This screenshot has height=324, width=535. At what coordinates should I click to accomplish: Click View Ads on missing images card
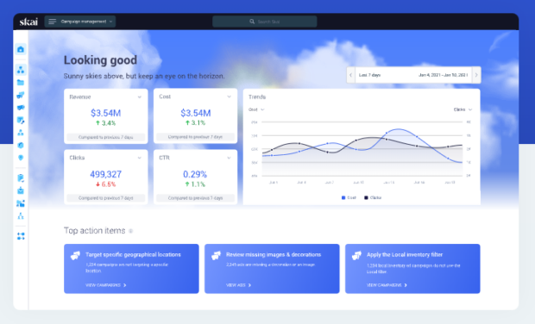pos(238,285)
